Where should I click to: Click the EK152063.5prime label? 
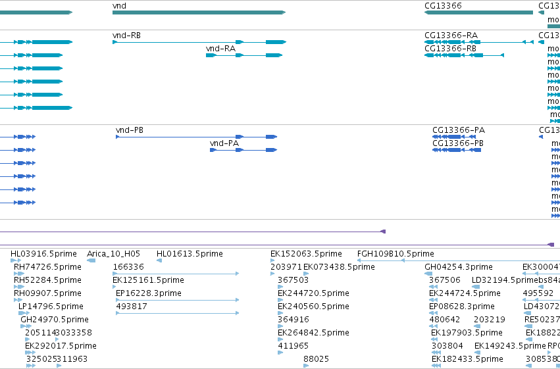(306, 254)
